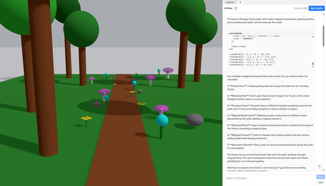This screenshot has width=326, height=186.
Task: Click the down arrow in the code block scrollbar
Action: (x=313, y=66)
